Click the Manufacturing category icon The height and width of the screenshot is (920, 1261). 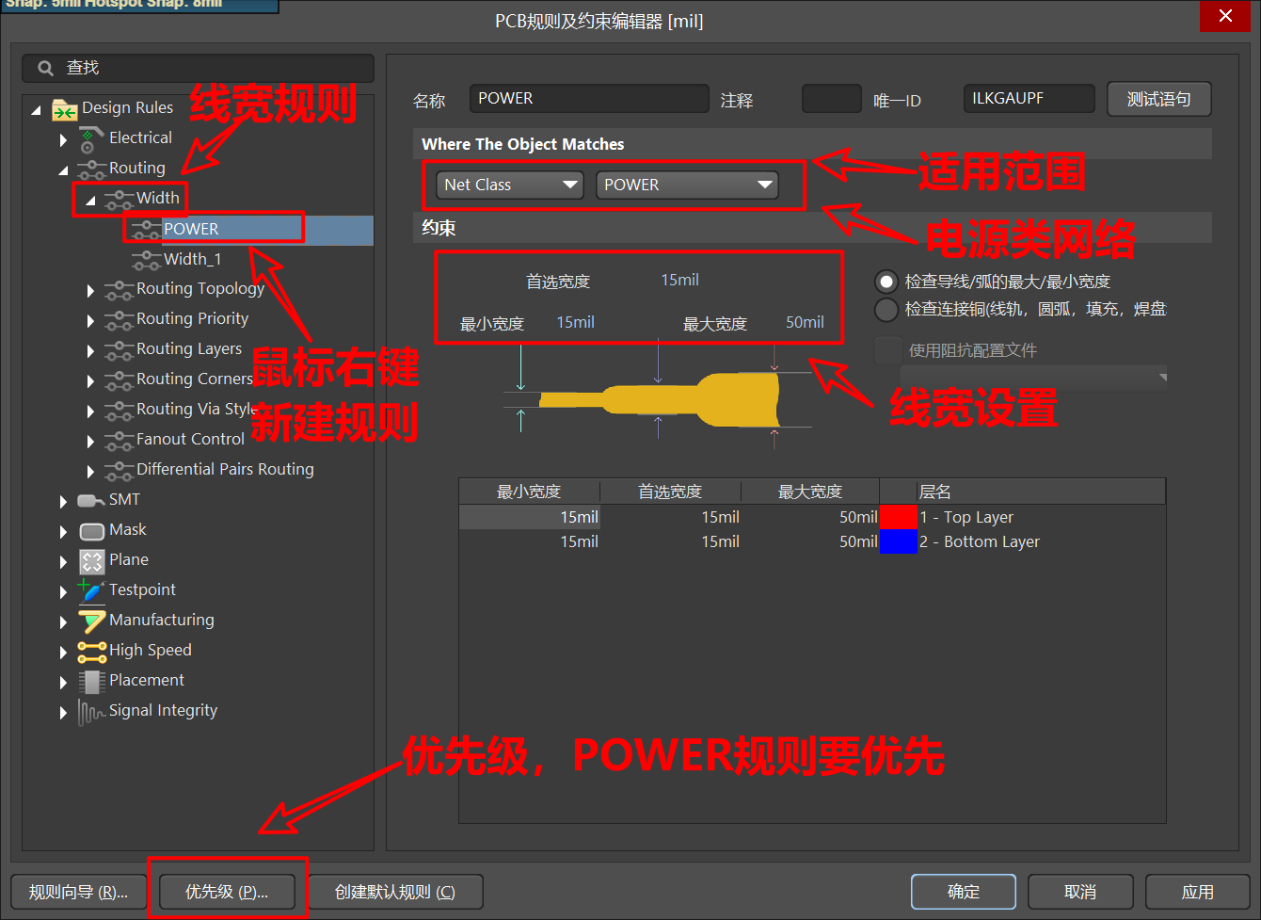tap(91, 621)
